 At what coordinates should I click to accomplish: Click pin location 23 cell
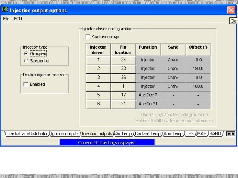[123, 69]
